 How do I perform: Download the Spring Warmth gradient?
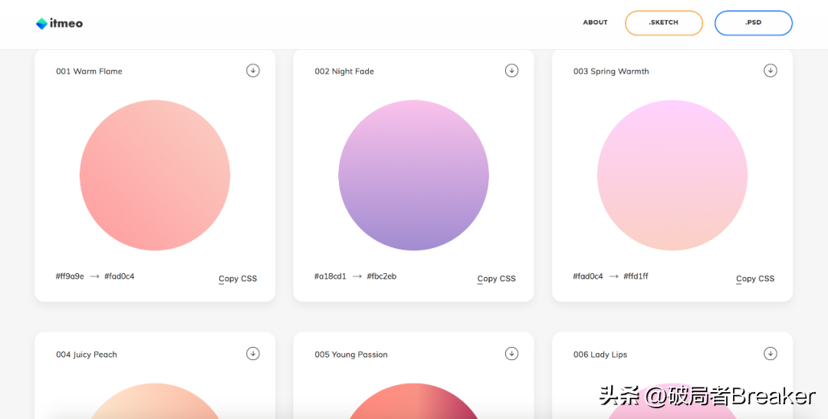coord(770,71)
